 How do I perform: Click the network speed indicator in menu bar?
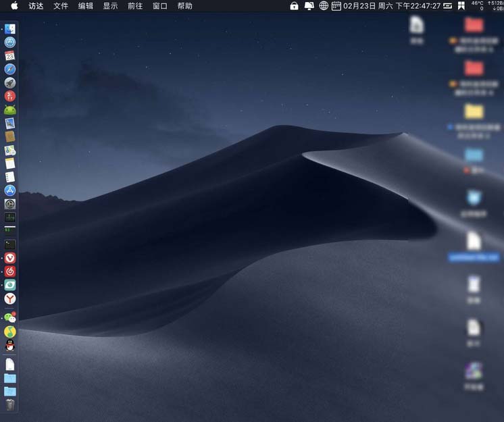pos(496,5)
